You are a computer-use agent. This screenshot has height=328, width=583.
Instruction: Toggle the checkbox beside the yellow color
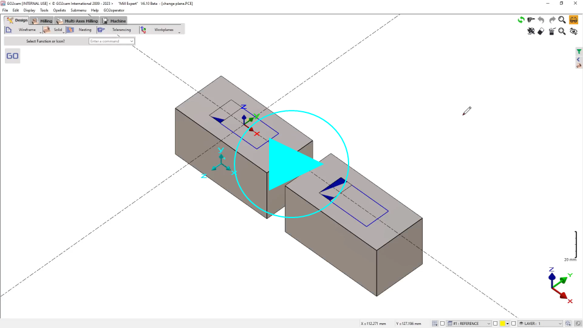pos(496,324)
